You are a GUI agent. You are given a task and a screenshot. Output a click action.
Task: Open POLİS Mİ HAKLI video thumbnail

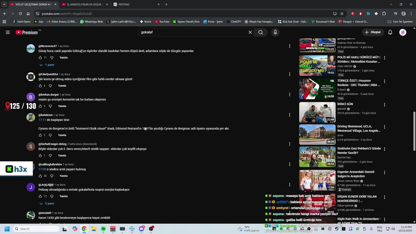click(x=317, y=65)
